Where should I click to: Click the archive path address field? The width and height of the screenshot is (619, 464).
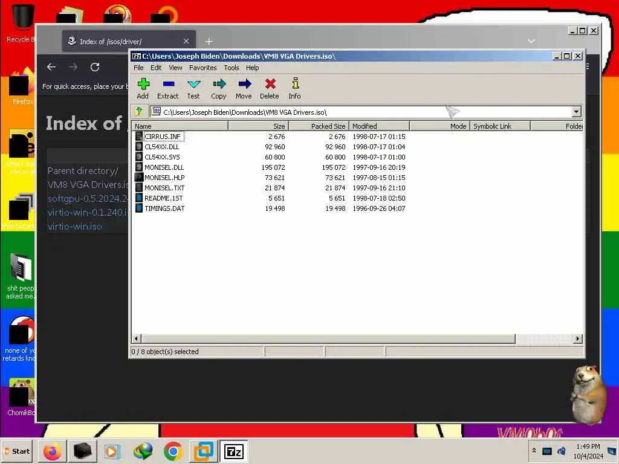361,112
